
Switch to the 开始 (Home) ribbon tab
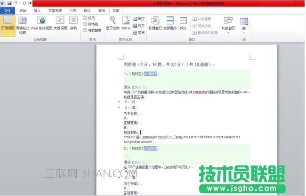tap(23, 10)
